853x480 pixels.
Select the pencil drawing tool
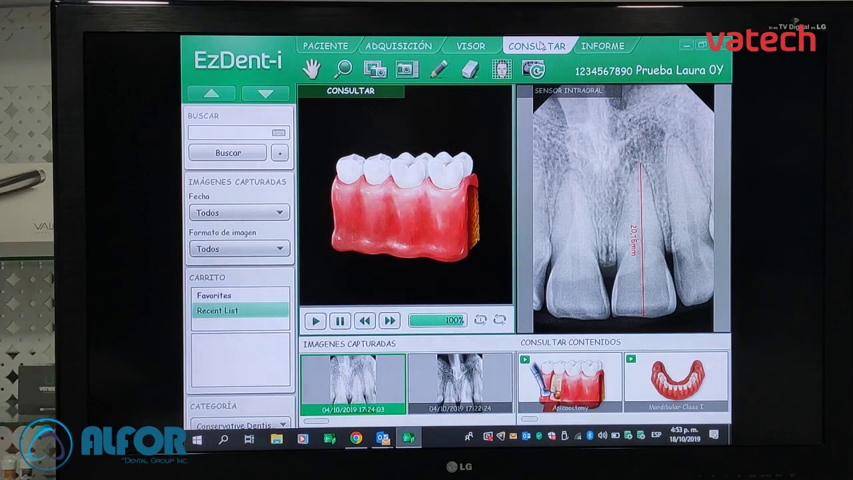[x=439, y=69]
